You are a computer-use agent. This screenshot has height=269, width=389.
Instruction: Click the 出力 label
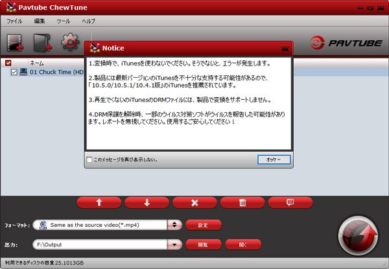(11, 245)
